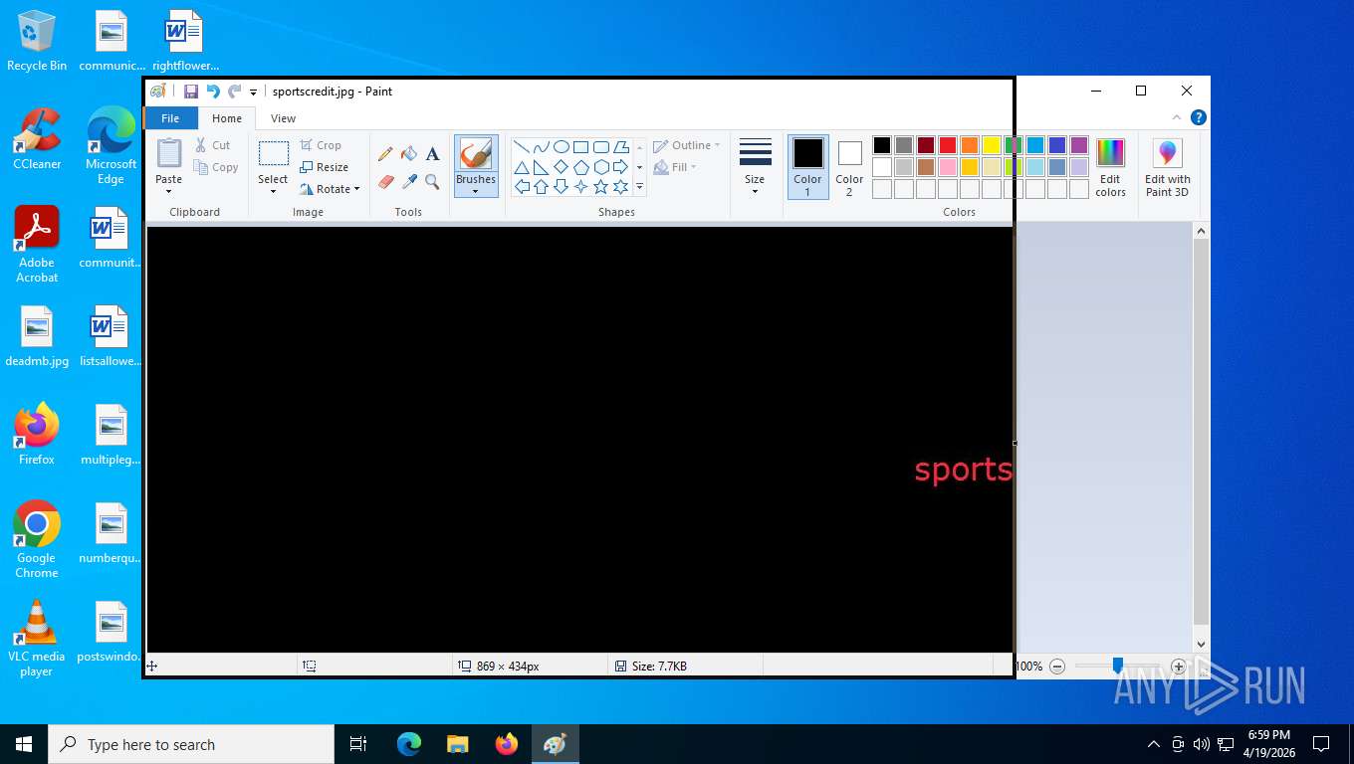The image size is (1354, 764).
Task: Pick the Right triangle shape
Action: [541, 167]
